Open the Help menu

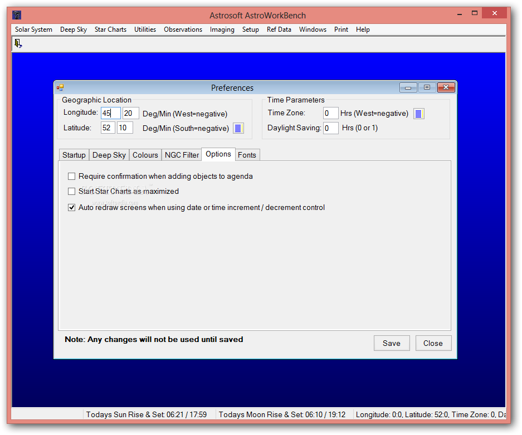(x=363, y=30)
